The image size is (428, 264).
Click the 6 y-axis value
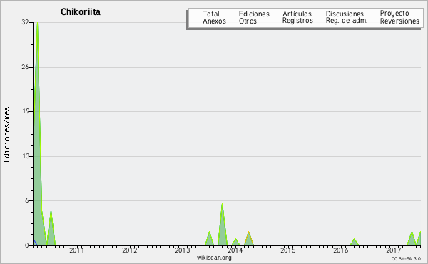click(x=27, y=200)
